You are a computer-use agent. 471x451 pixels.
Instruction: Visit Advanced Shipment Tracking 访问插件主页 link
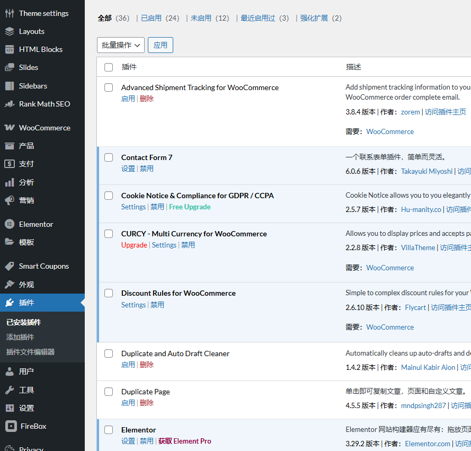click(446, 112)
